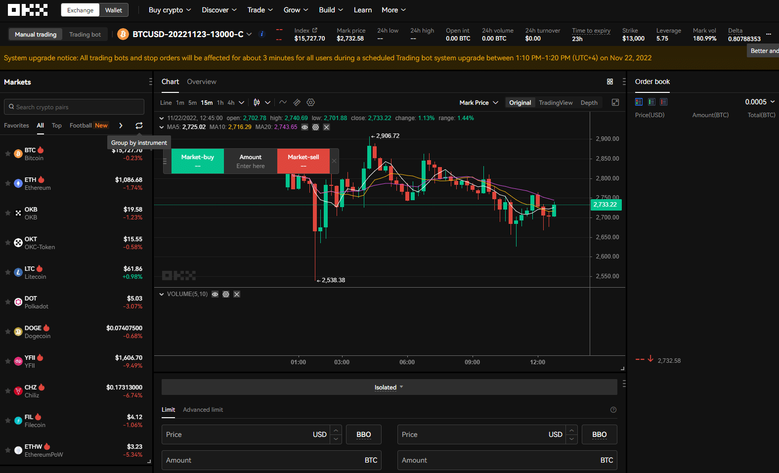Toggle VOLUME indicator visibility eye

coord(215,294)
